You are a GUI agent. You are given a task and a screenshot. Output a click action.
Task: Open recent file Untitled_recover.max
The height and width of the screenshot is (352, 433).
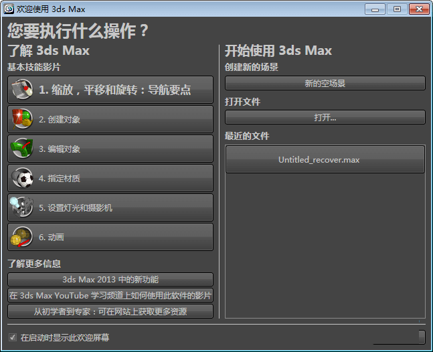[325, 159]
